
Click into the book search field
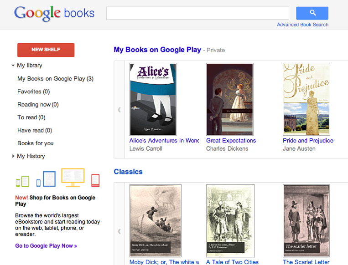pyautogui.click(x=197, y=13)
